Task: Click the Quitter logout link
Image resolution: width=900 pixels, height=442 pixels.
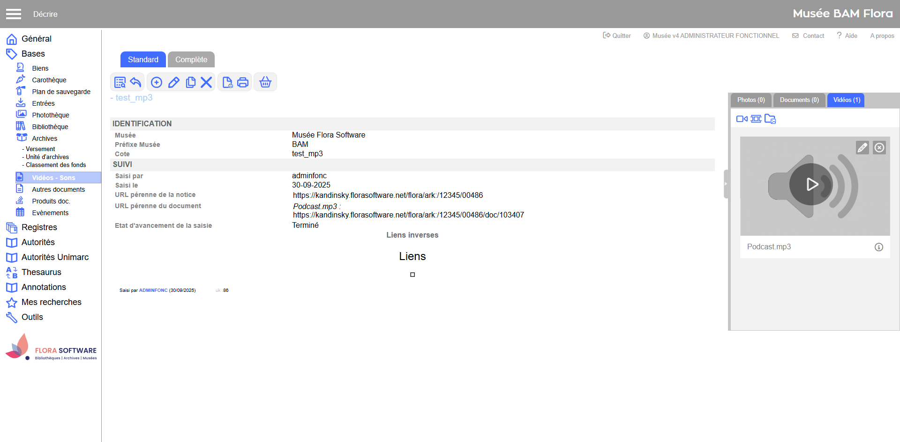Action: click(617, 36)
